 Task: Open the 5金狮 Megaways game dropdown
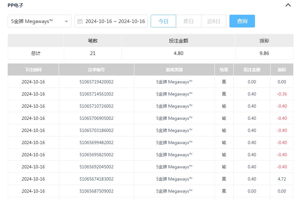coord(39,21)
